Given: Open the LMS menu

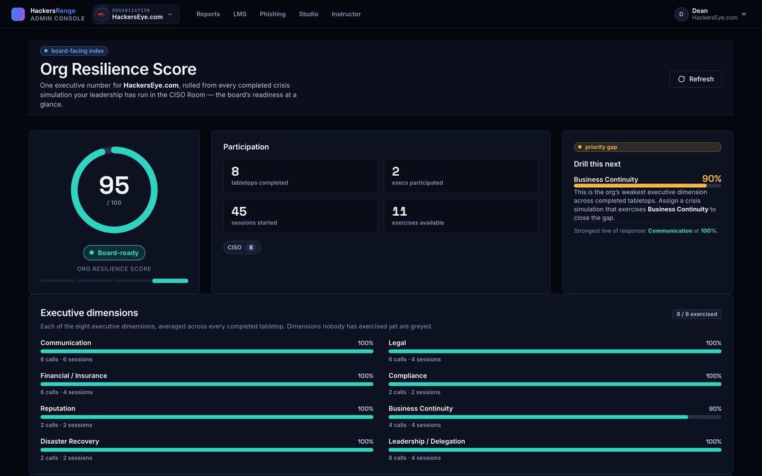Looking at the screenshot, I should [240, 14].
